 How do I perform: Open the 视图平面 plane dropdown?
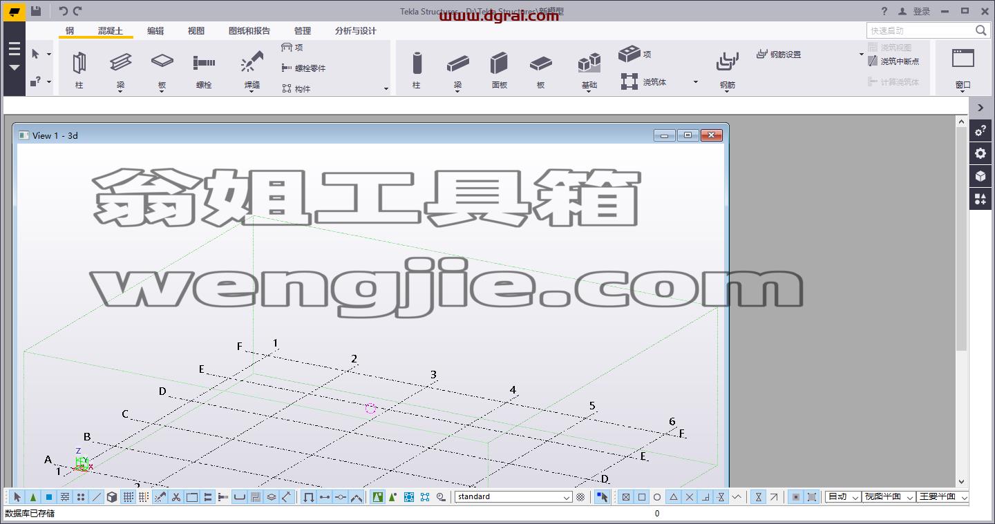coord(889,497)
